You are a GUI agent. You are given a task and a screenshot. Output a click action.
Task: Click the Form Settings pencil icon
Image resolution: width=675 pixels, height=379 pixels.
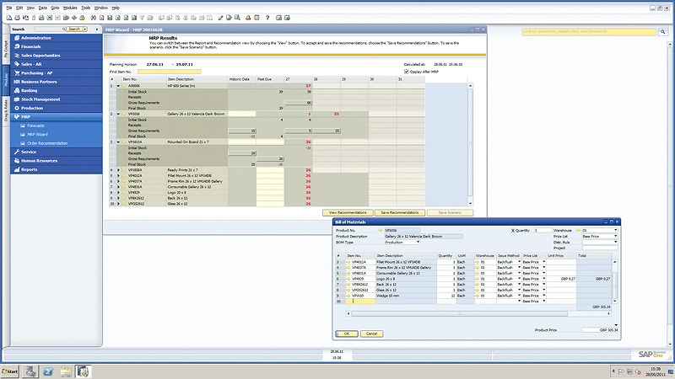221,18
